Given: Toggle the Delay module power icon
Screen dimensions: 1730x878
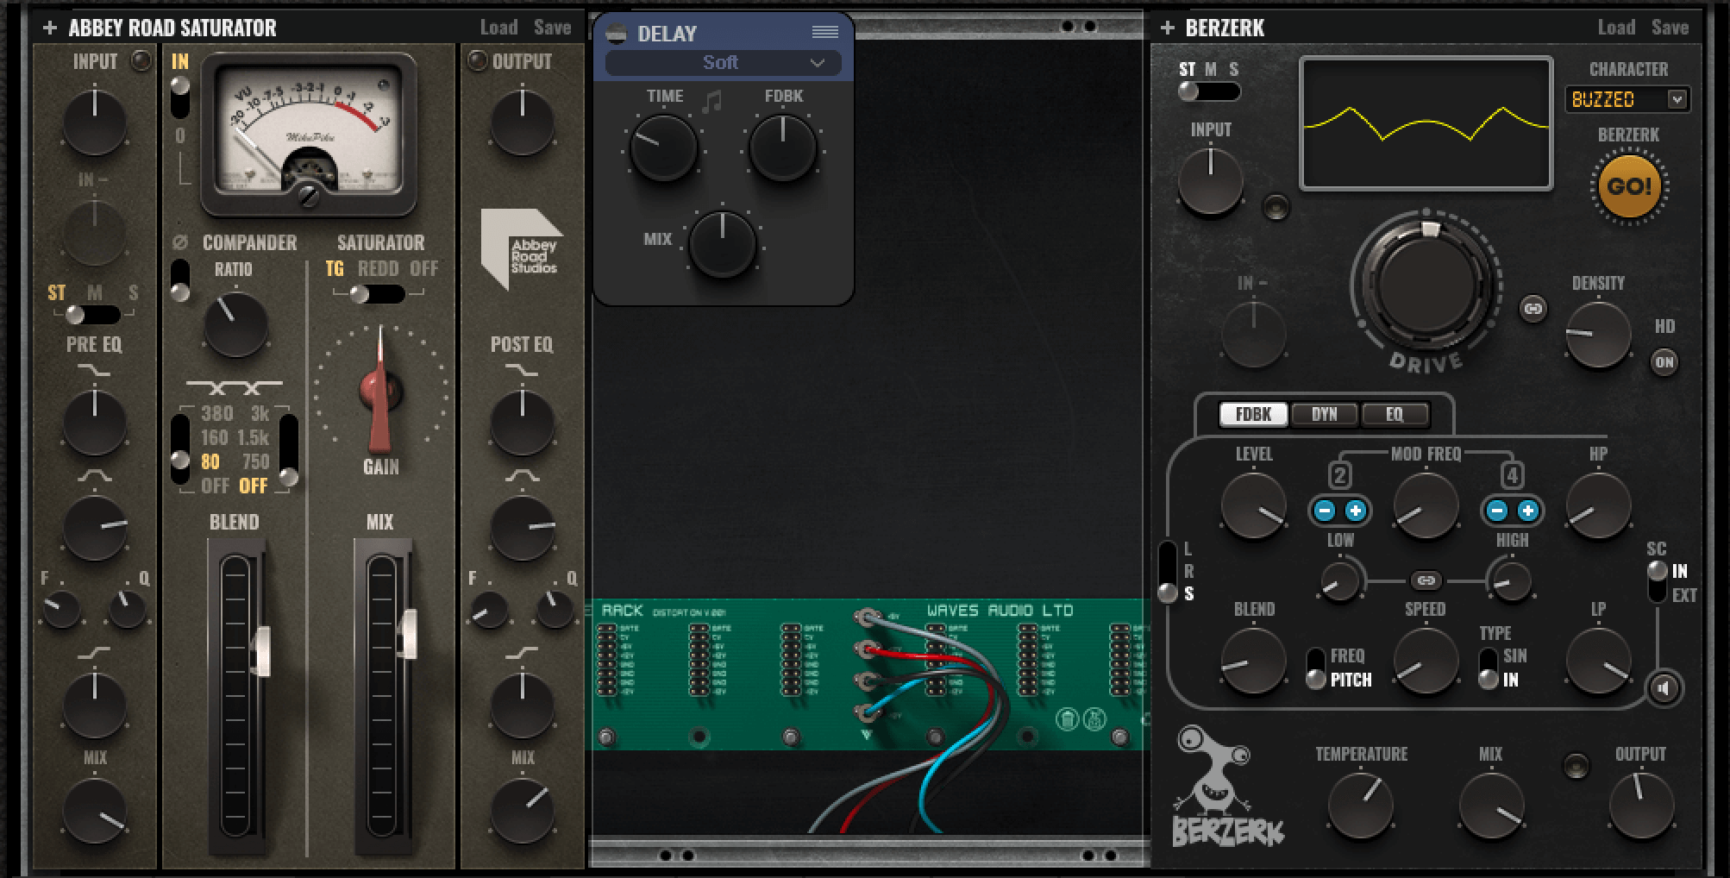Looking at the screenshot, I should pyautogui.click(x=616, y=34).
